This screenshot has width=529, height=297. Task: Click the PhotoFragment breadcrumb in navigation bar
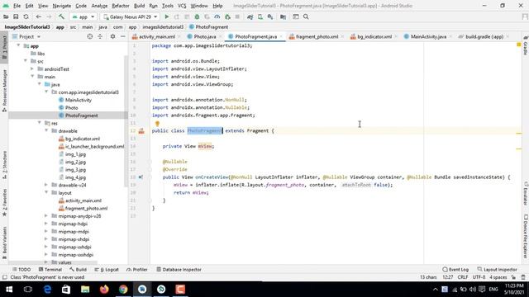click(208, 27)
